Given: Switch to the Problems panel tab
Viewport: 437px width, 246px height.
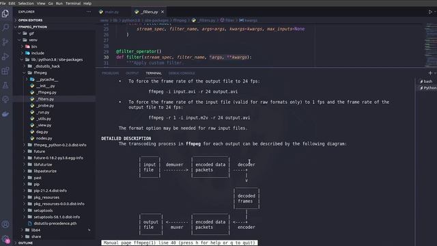Looking at the screenshot, I should pos(111,73).
